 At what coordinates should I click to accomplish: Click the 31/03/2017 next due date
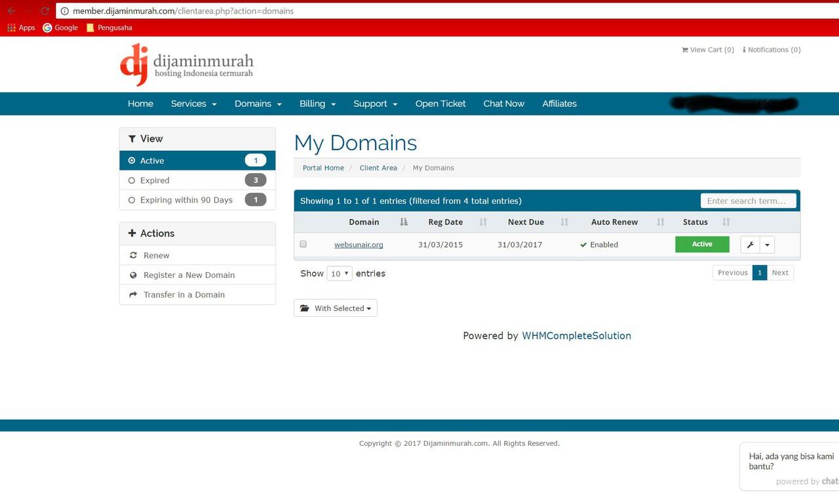[x=520, y=245]
